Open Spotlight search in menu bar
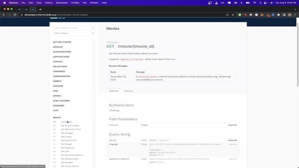The height and width of the screenshot is (168, 299). (260, 3)
